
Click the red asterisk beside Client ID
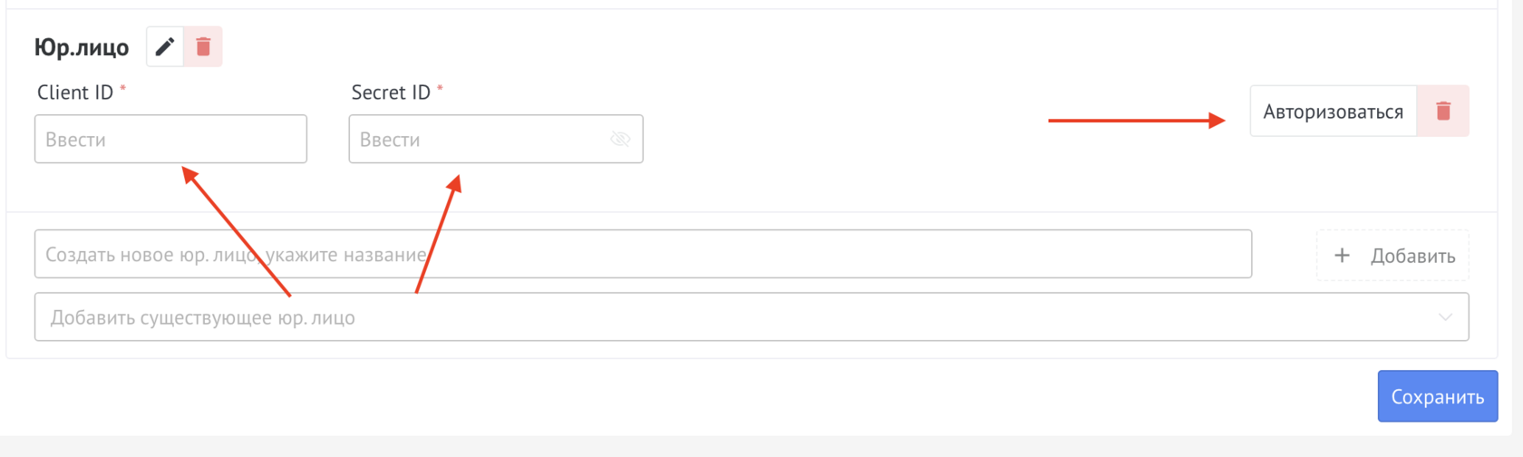click(x=123, y=89)
